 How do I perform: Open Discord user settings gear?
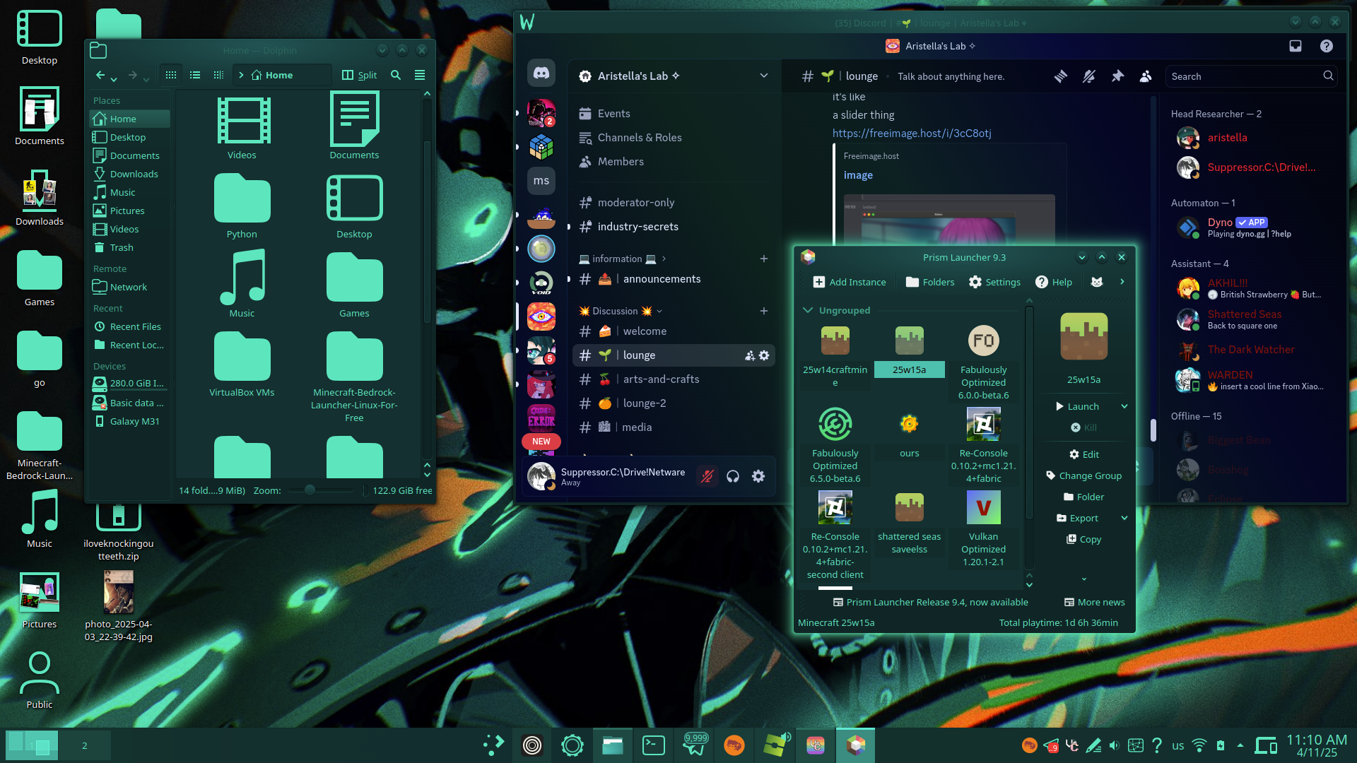(x=758, y=476)
